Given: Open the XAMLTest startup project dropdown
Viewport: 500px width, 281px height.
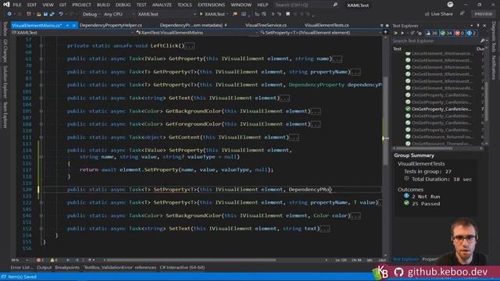Looking at the screenshot, I should 166,14.
